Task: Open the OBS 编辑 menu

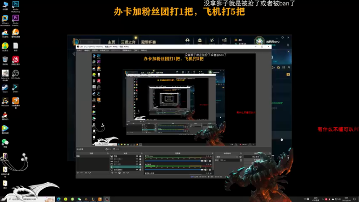Action: [x=87, y=50]
